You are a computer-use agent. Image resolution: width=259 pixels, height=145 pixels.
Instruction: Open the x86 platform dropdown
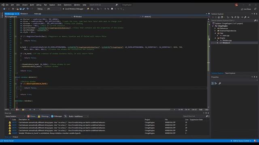coord(54,9)
